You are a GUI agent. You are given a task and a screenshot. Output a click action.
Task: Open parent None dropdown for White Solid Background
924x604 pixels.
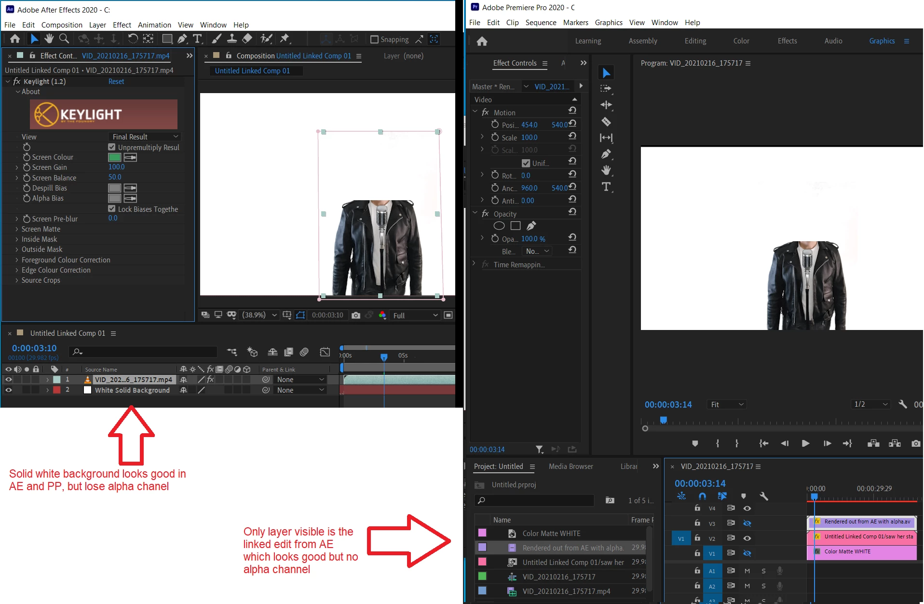click(x=300, y=390)
